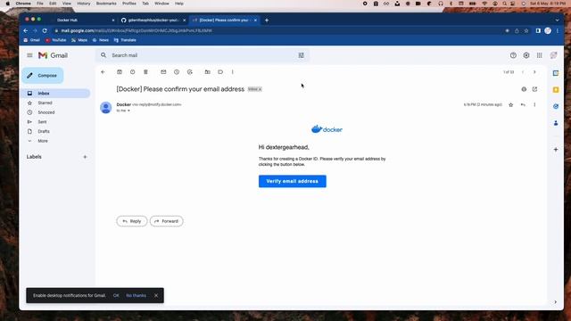Open the Labels icon in toolbar
Image resolution: width=571 pixels, height=321 pixels.
click(220, 72)
